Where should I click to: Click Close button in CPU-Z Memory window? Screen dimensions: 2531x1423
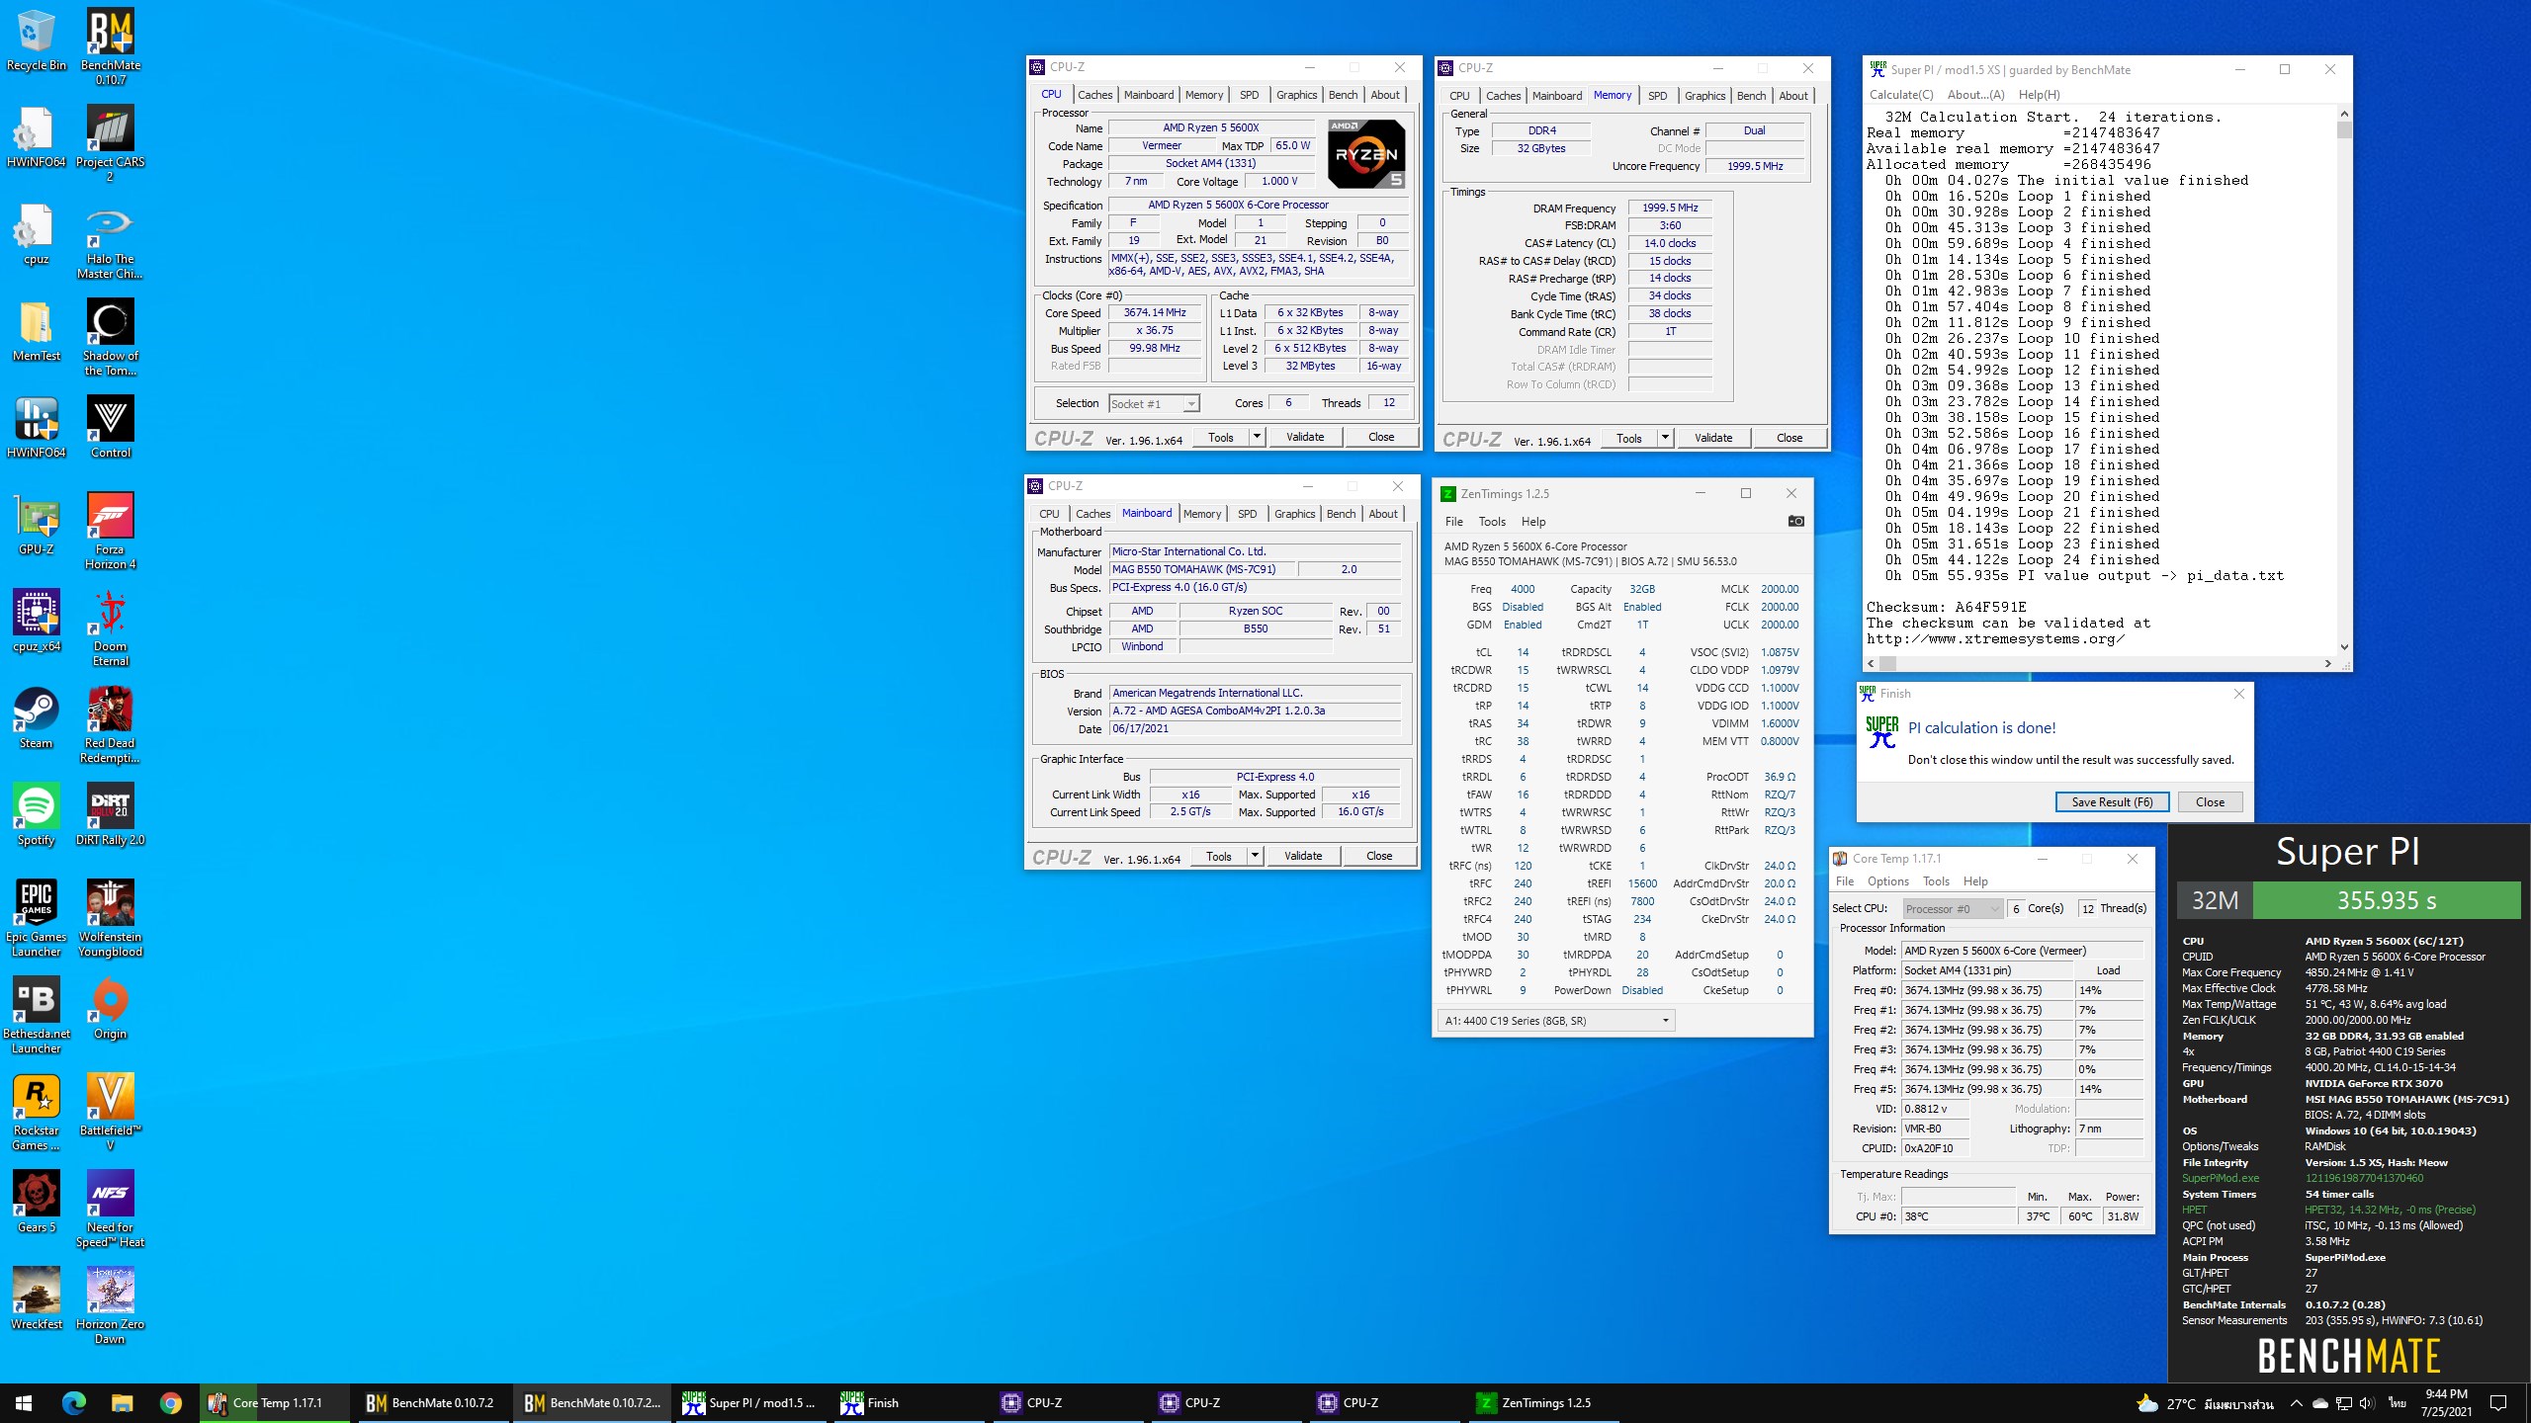click(1789, 438)
